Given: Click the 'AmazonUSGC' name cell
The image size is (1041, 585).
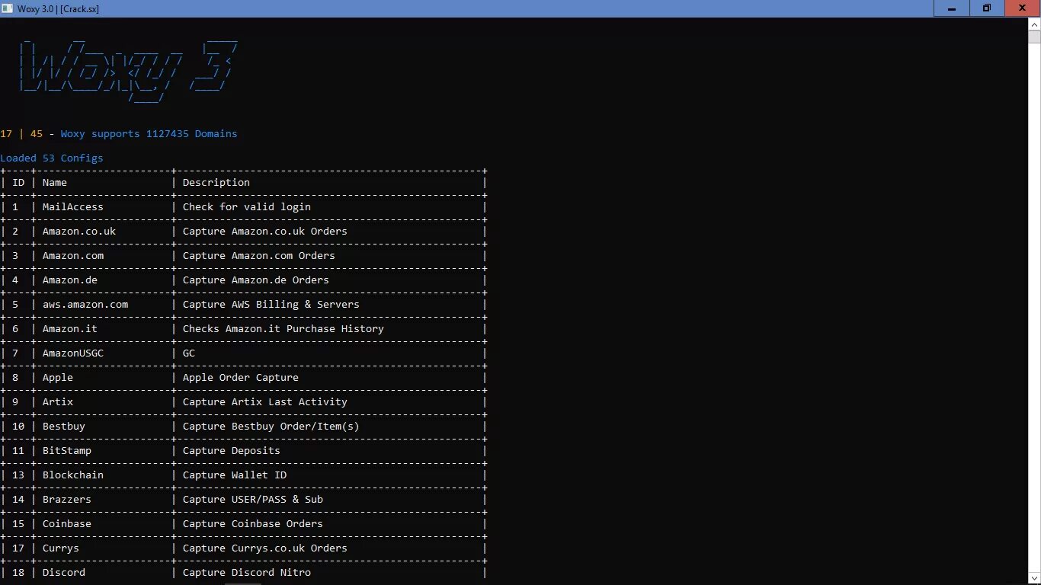Looking at the screenshot, I should pos(73,353).
